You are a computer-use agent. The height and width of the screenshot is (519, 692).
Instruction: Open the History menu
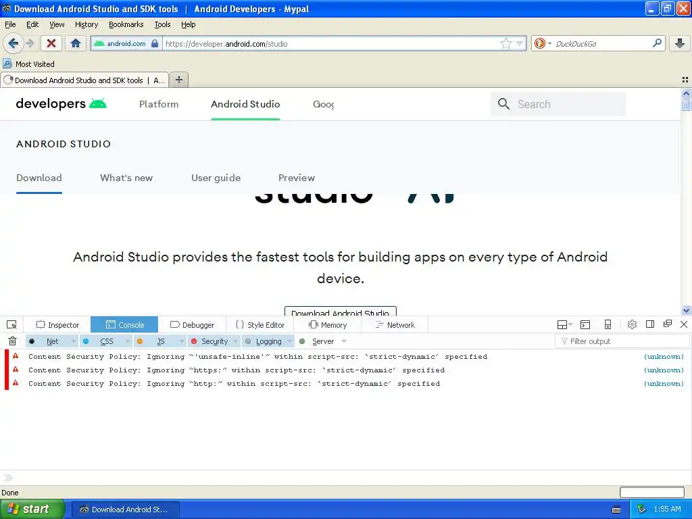pos(86,24)
